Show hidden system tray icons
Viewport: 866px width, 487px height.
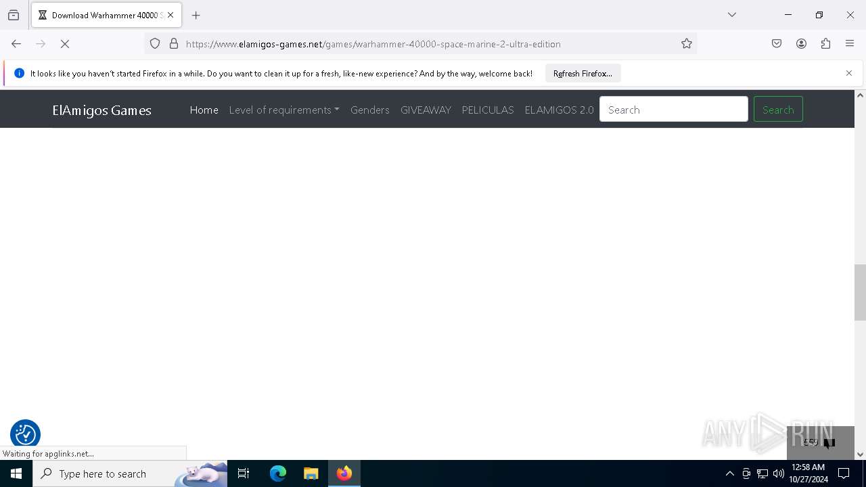729,473
